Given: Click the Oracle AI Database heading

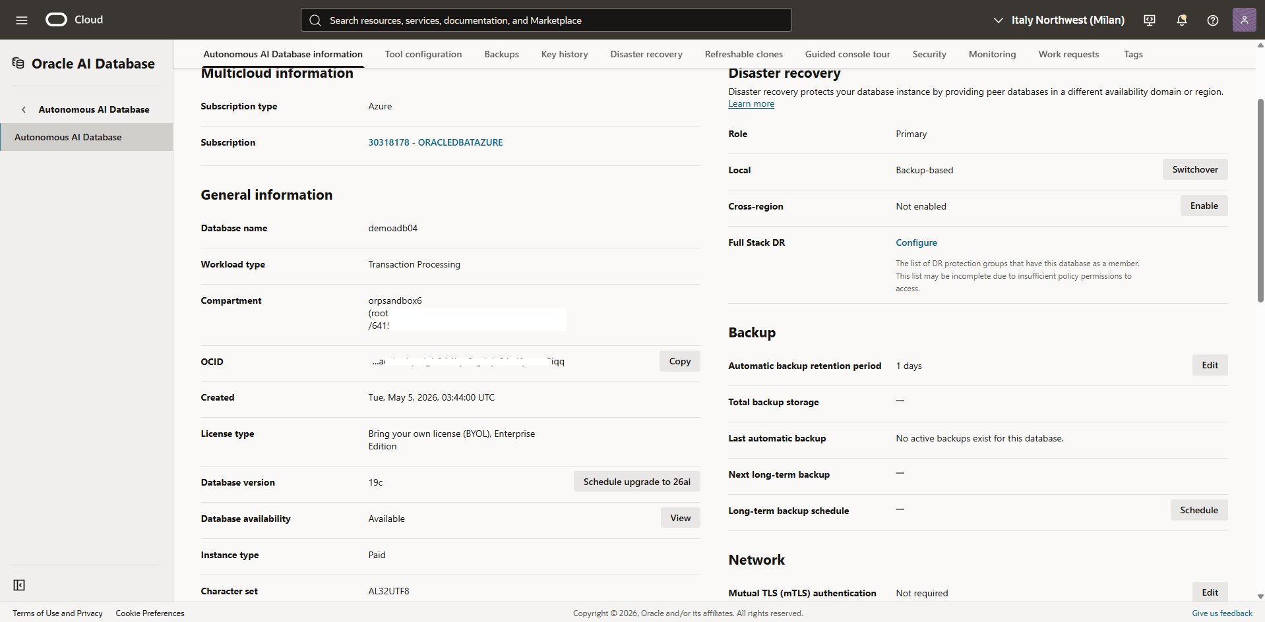Looking at the screenshot, I should point(93,63).
